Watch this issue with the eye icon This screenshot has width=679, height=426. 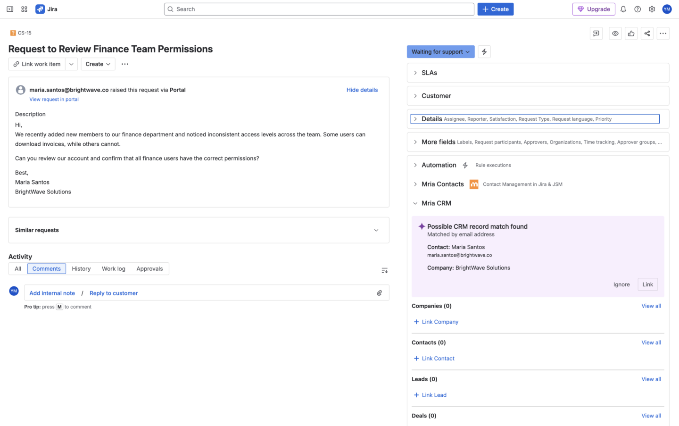point(615,33)
